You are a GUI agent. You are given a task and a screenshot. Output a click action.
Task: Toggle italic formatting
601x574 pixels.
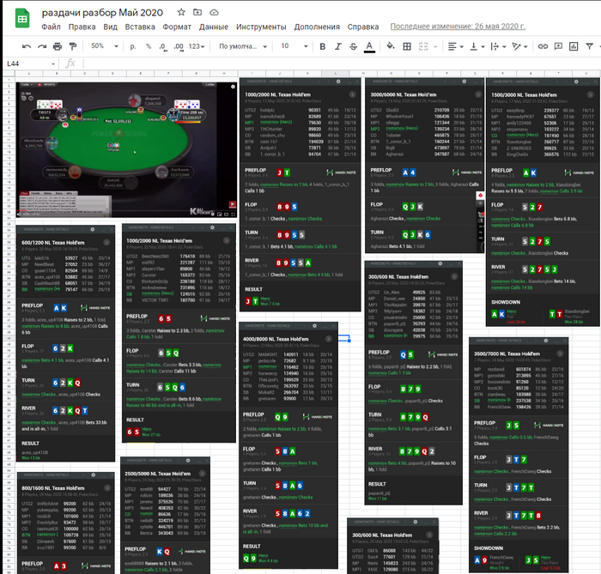coord(337,46)
